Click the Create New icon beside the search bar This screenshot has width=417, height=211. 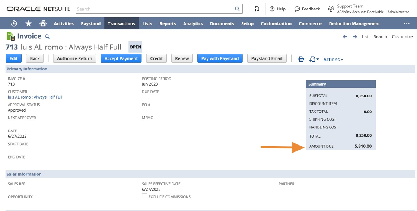click(257, 9)
